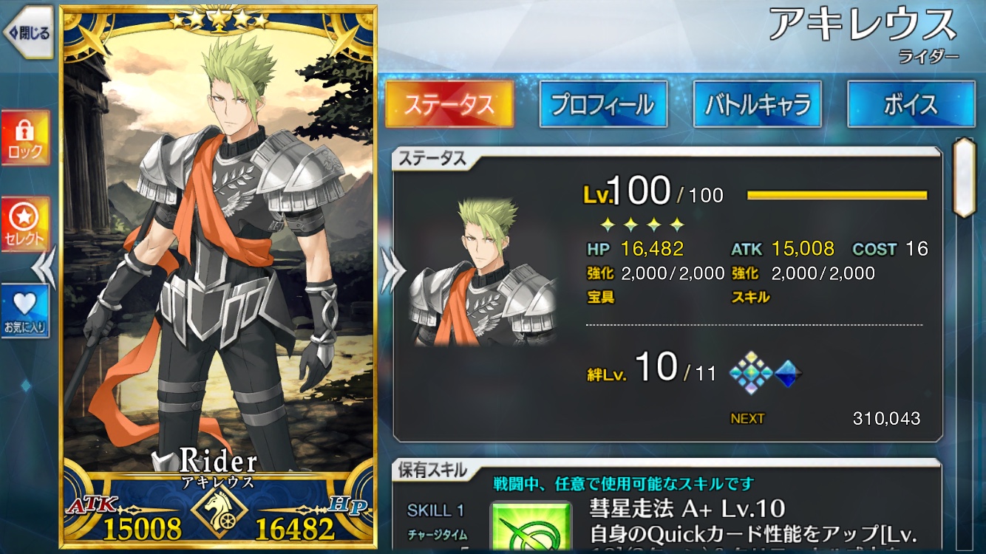
Task: Click the 閉じる close button
Action: 28,33
